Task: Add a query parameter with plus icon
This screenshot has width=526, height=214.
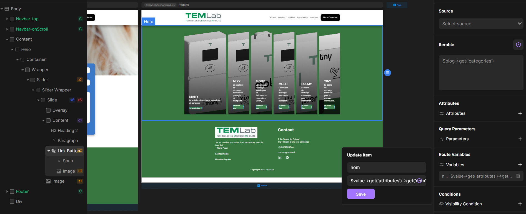Action: click(x=520, y=139)
